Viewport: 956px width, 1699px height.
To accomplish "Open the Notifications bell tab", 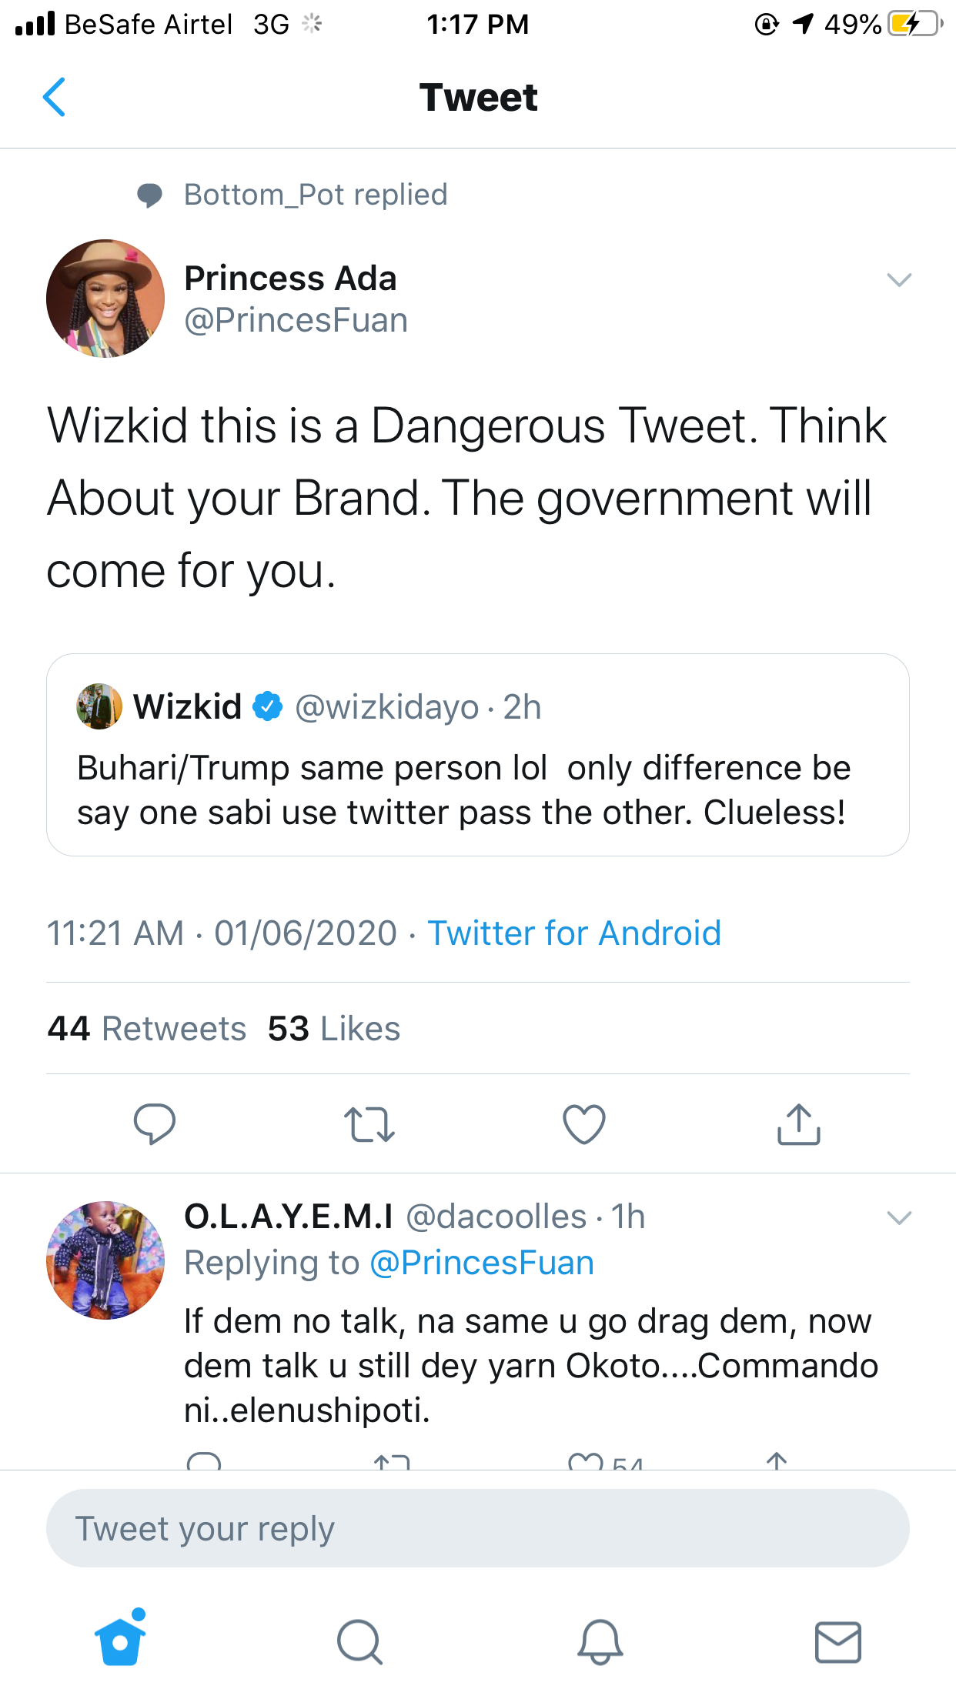I will tap(600, 1642).
